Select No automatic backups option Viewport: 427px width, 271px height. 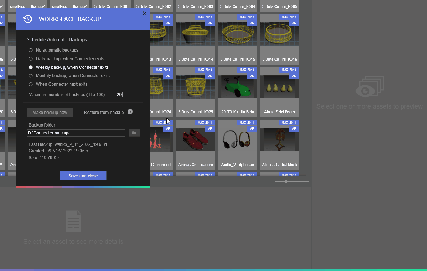(x=31, y=50)
